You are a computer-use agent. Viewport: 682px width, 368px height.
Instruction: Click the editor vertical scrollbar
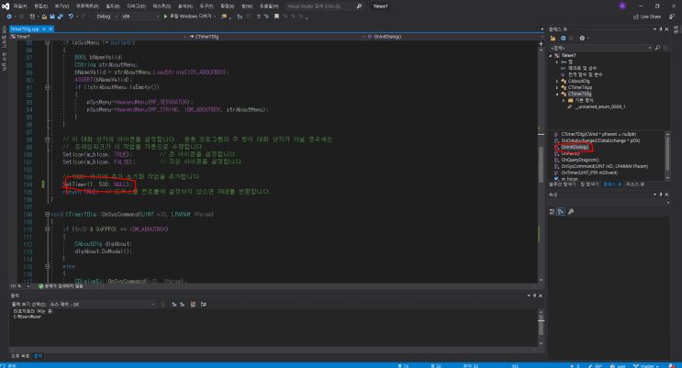click(541, 163)
